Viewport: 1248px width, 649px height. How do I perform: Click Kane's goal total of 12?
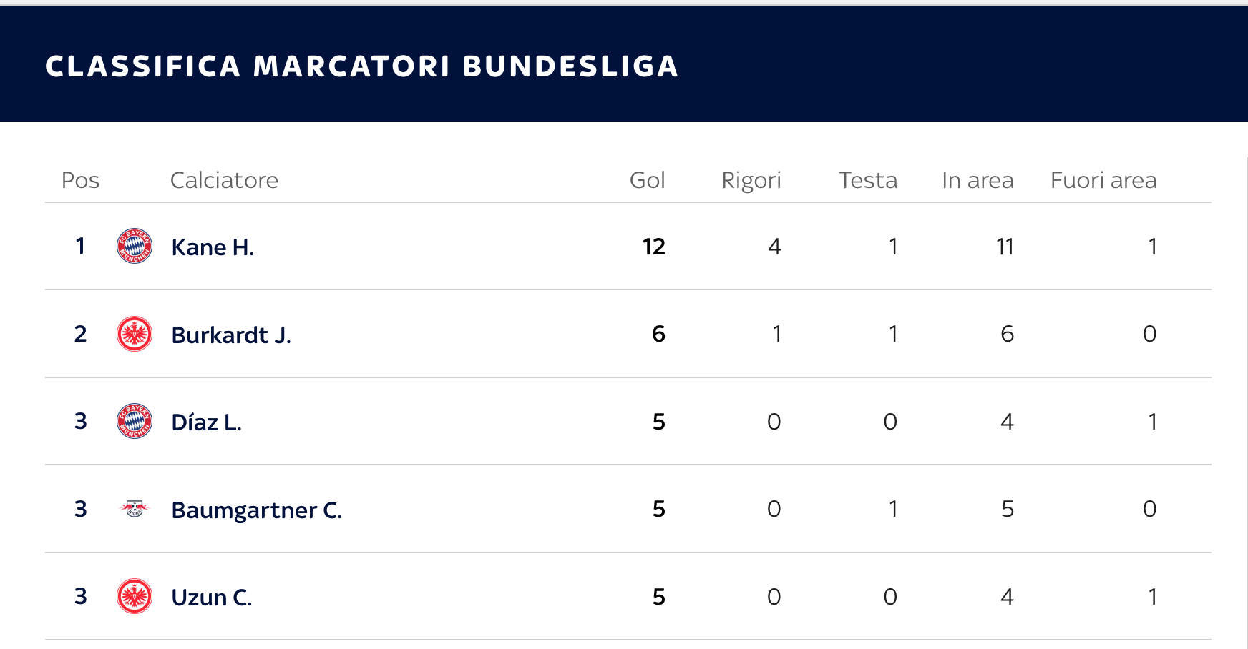point(653,247)
